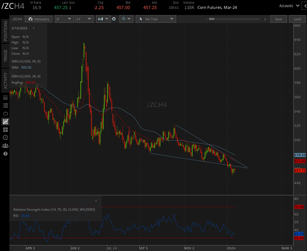
Task: Select the Charts grid icon in sidebar
Action: pyautogui.click(x=5, y=121)
